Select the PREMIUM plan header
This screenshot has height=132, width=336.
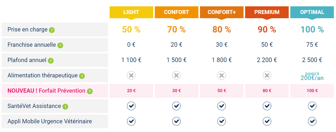267,12
